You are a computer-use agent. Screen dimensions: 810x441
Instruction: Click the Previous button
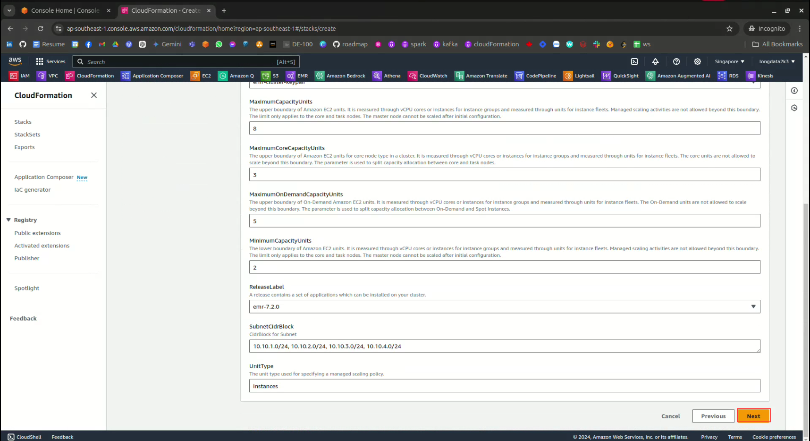pyautogui.click(x=713, y=416)
